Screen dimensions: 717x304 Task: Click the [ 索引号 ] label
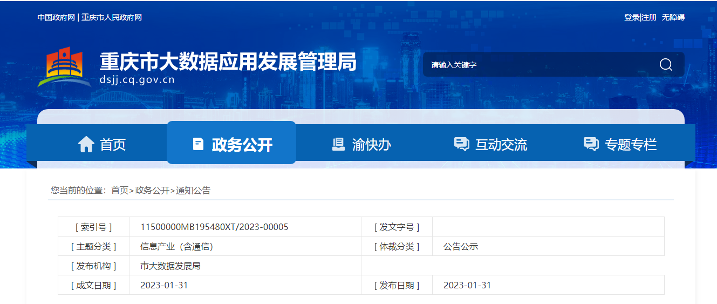pos(93,227)
